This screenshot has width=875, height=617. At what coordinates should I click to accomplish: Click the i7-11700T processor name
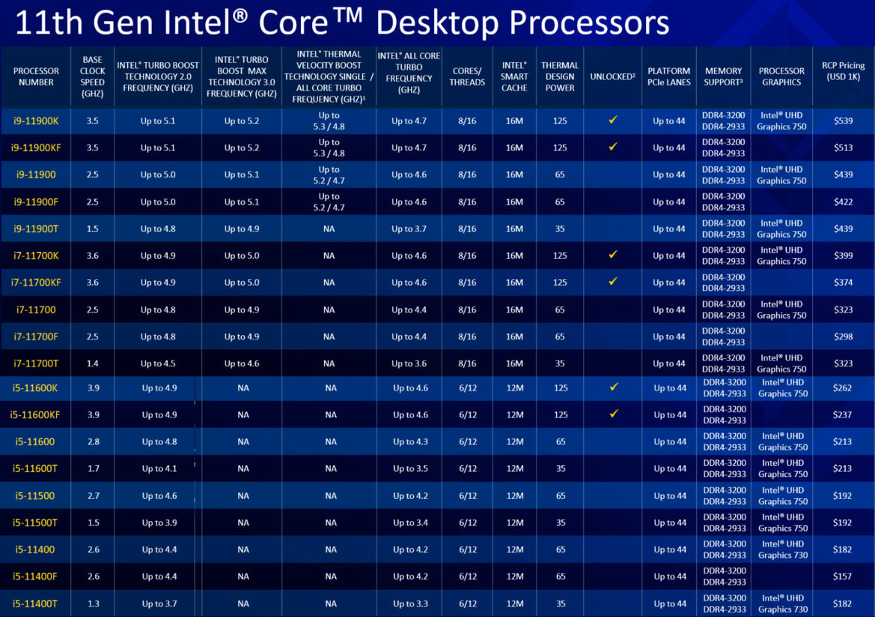pyautogui.click(x=36, y=363)
